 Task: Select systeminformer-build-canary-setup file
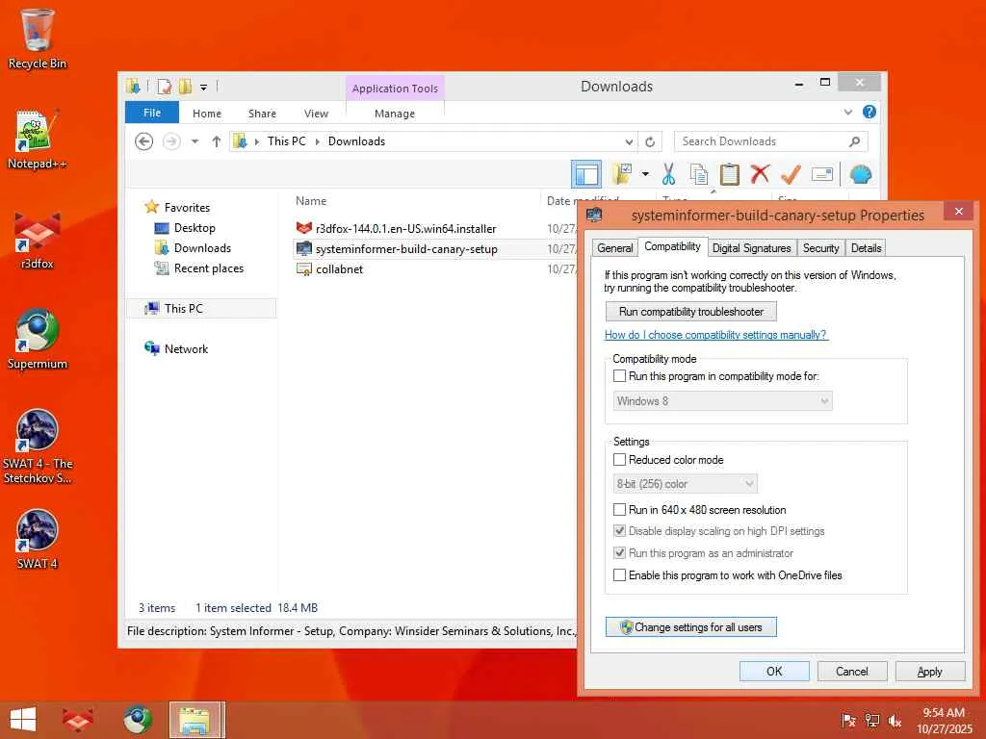[x=406, y=249]
